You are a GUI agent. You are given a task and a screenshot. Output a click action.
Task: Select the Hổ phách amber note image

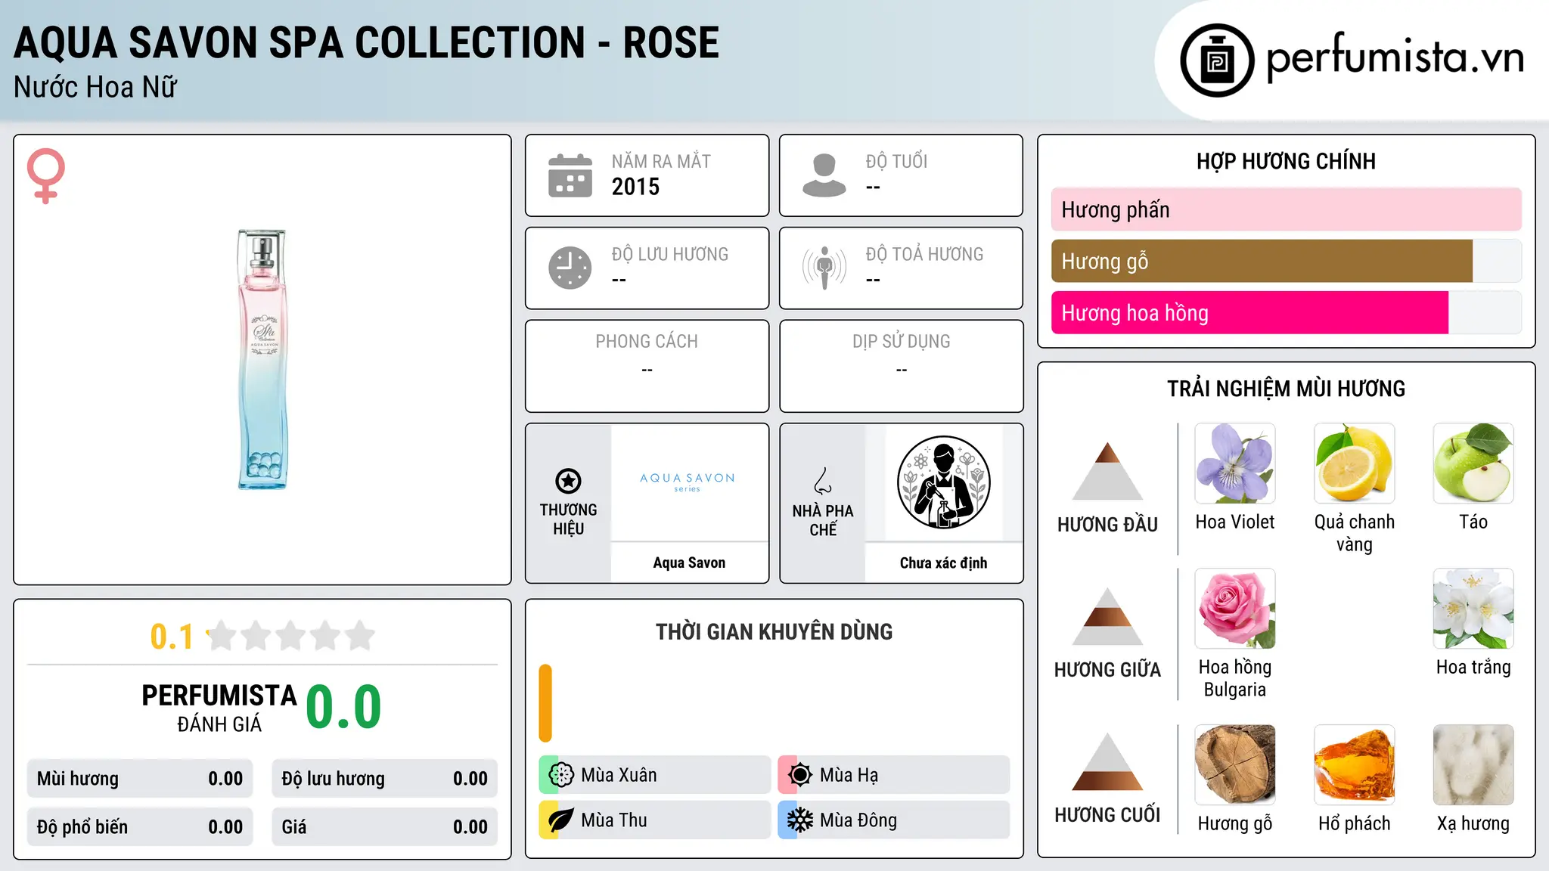point(1354,765)
